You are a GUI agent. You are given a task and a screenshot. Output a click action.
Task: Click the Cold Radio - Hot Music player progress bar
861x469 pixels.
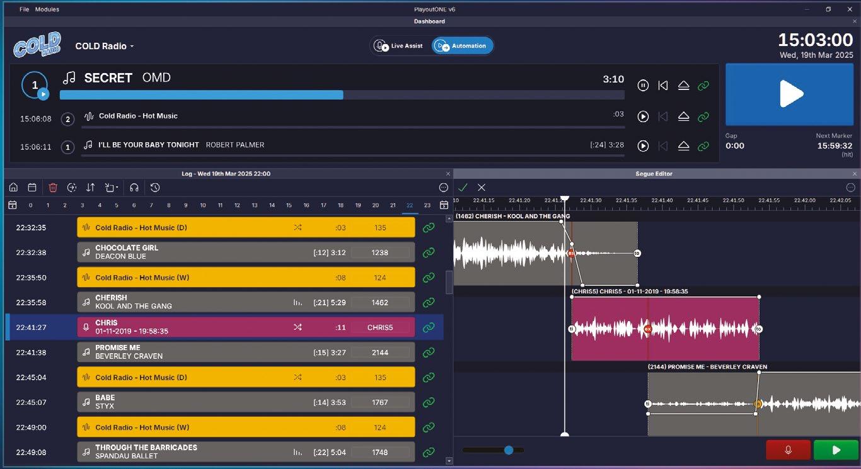coord(353,126)
